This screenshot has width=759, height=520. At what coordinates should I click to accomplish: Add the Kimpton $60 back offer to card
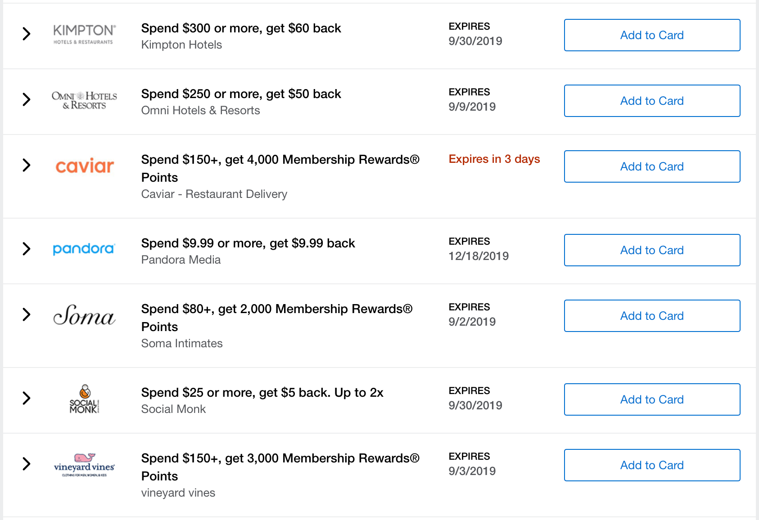[x=652, y=35]
